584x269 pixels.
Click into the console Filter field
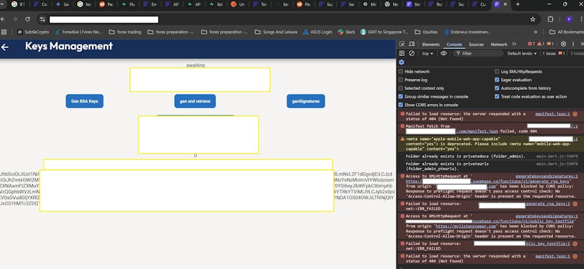[x=479, y=53]
